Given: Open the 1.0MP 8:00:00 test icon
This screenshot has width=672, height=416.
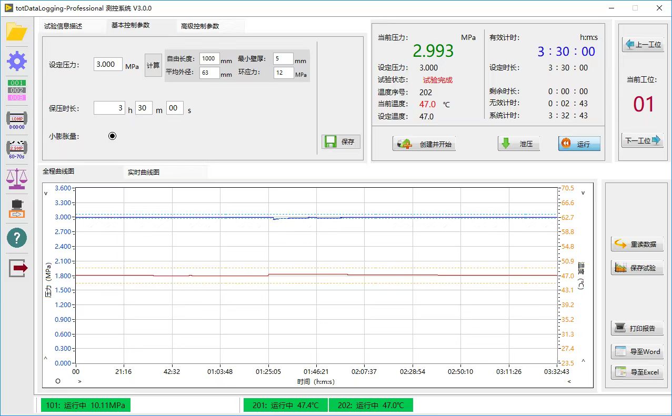Looking at the screenshot, I should point(16,120).
